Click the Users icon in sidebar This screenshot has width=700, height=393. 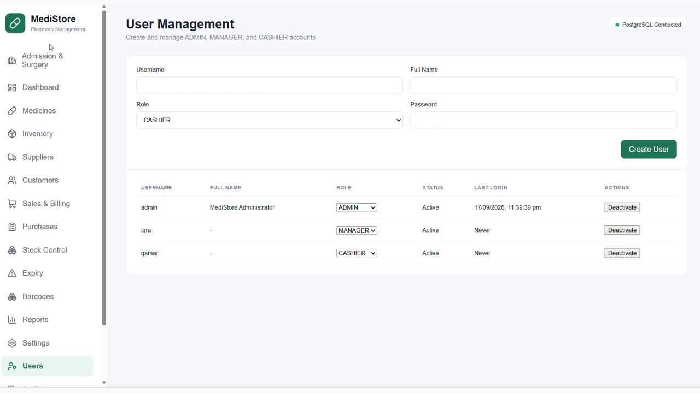click(x=12, y=366)
